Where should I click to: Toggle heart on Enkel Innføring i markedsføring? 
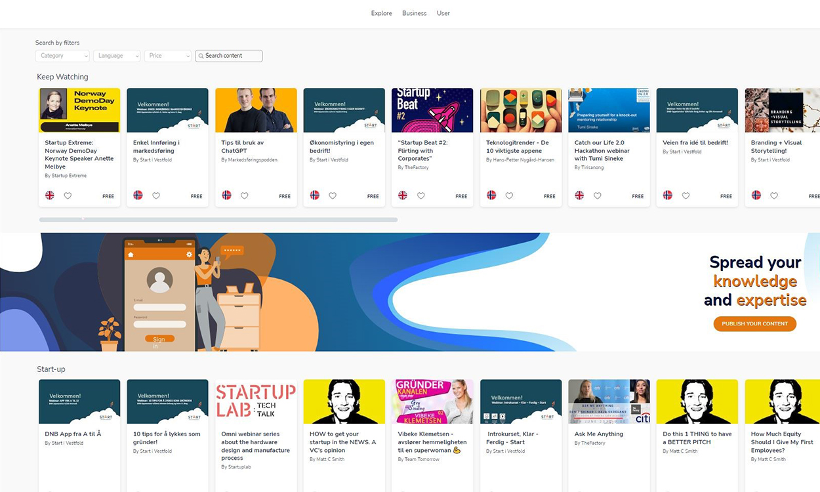click(x=156, y=195)
